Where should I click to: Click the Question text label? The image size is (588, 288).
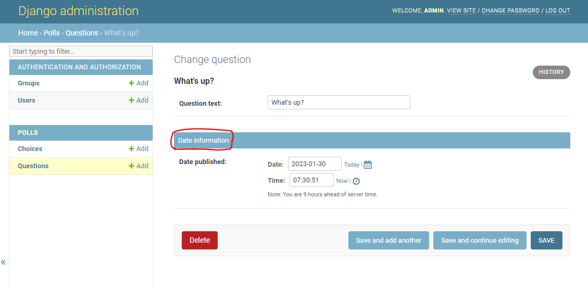coord(201,104)
